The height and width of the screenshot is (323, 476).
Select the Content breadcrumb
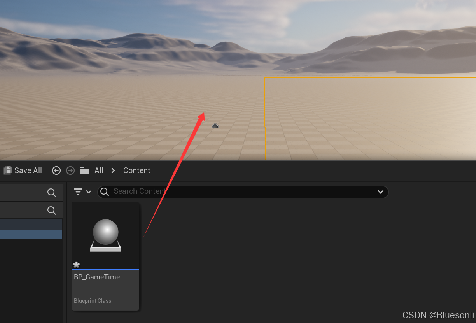[136, 170]
